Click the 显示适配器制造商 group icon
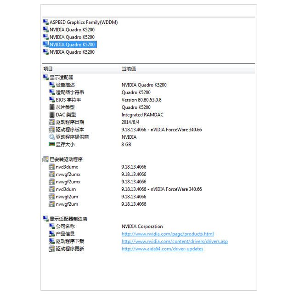Image resolution: width=294 pixels, height=294 pixels. (45, 219)
